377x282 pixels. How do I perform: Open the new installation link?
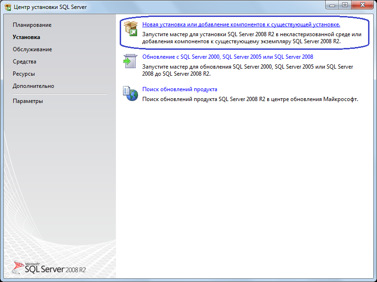click(241, 24)
